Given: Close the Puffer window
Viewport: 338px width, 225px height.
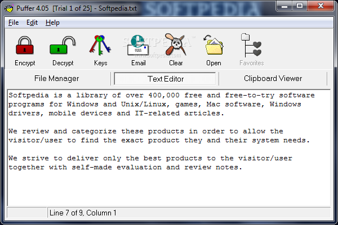Looking at the screenshot, I should tap(321, 6).
